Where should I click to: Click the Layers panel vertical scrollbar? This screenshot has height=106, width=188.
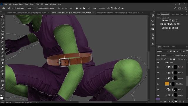point(187,81)
